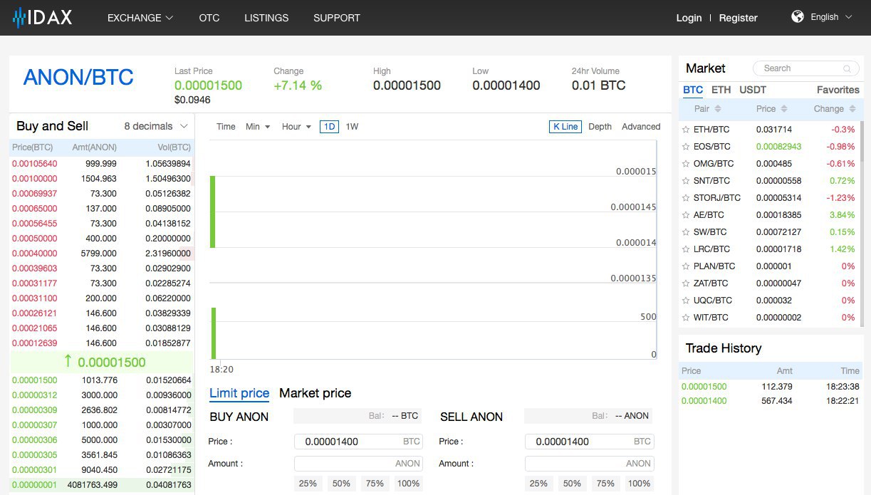Favorite the OMG/BTC pair star
Screen dimensions: 871x495
point(686,164)
